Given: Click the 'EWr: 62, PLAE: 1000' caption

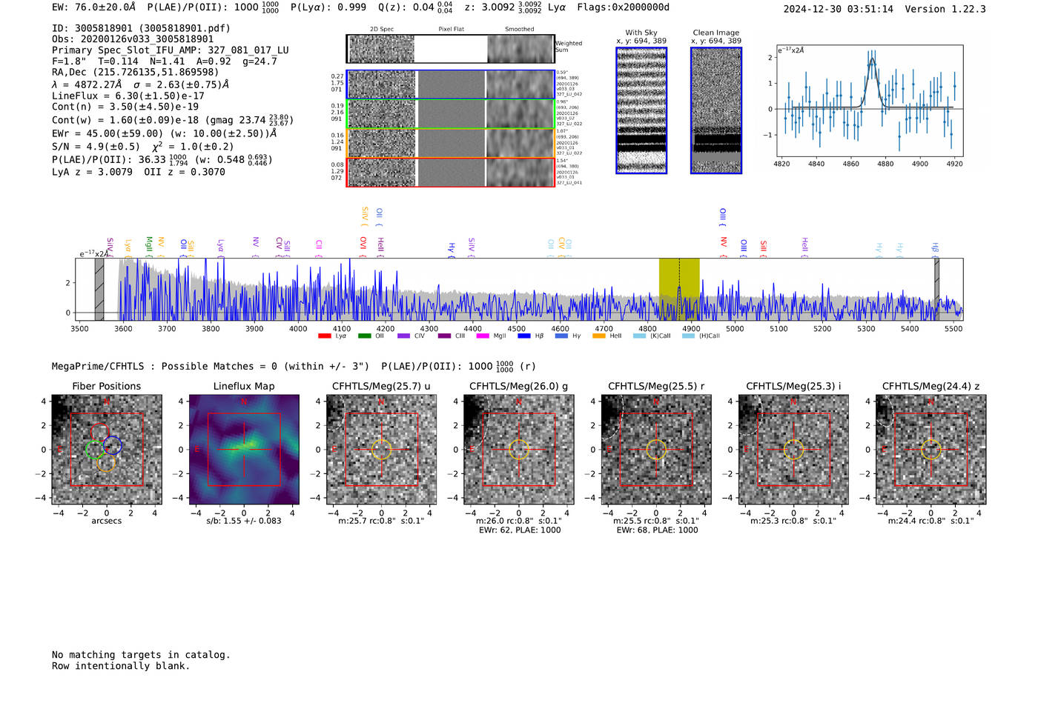Looking at the screenshot, I should [x=520, y=530].
